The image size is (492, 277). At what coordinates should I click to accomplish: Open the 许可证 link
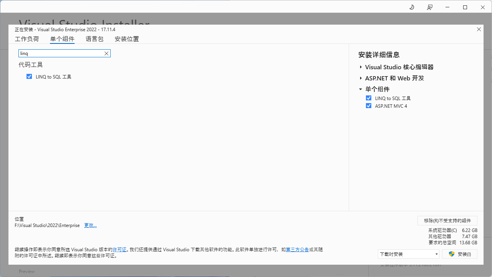120,250
